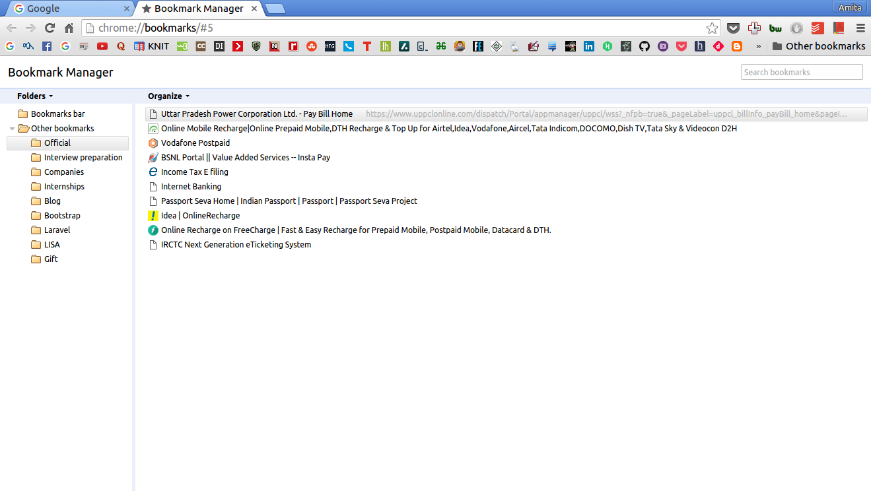Click the GitHub bookmark icon
Screen dimensions: 871x491
(x=645, y=46)
